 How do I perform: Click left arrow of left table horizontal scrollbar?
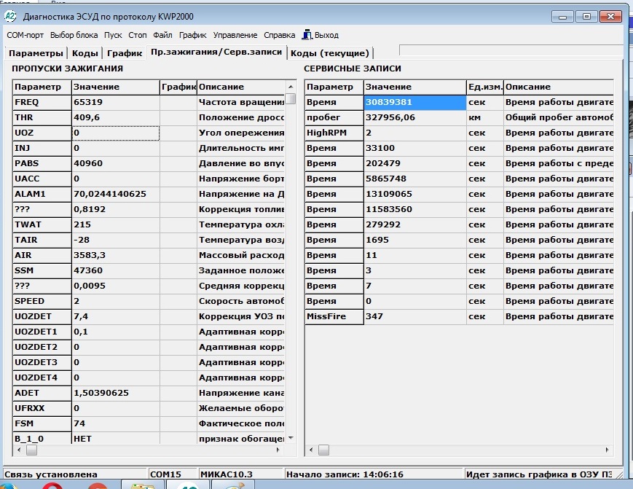coord(20,450)
